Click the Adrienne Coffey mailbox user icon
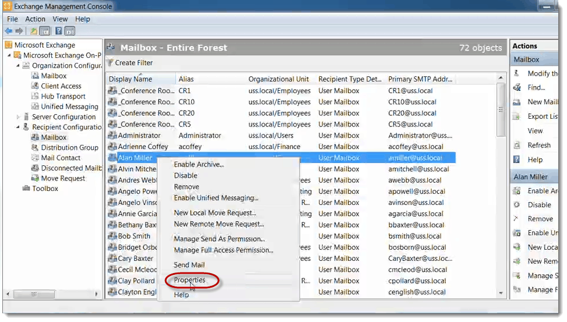 point(112,147)
